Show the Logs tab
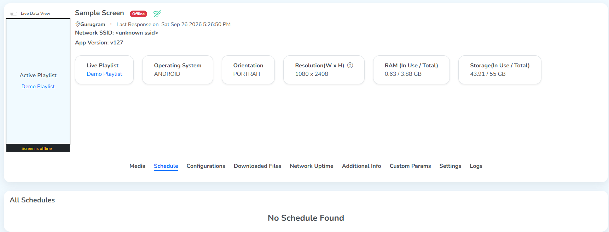This screenshot has width=609, height=232. (x=476, y=166)
